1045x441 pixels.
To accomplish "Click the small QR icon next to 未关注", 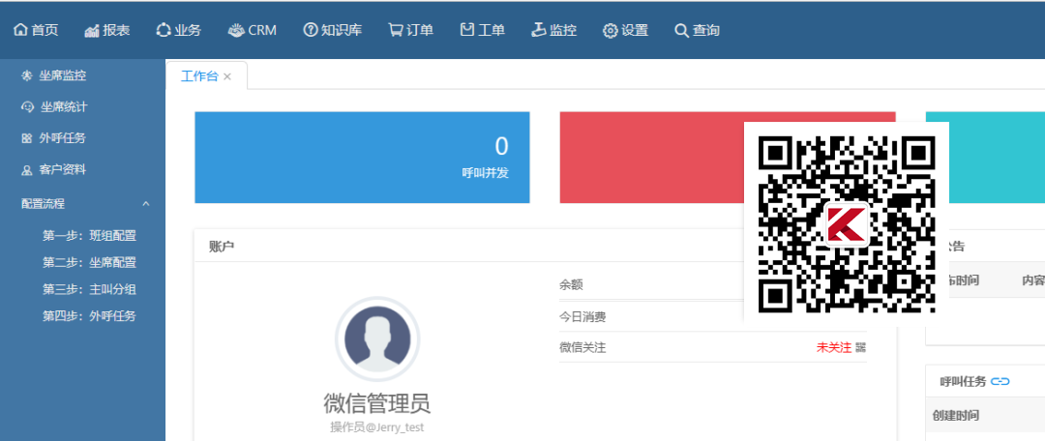I will tap(860, 347).
